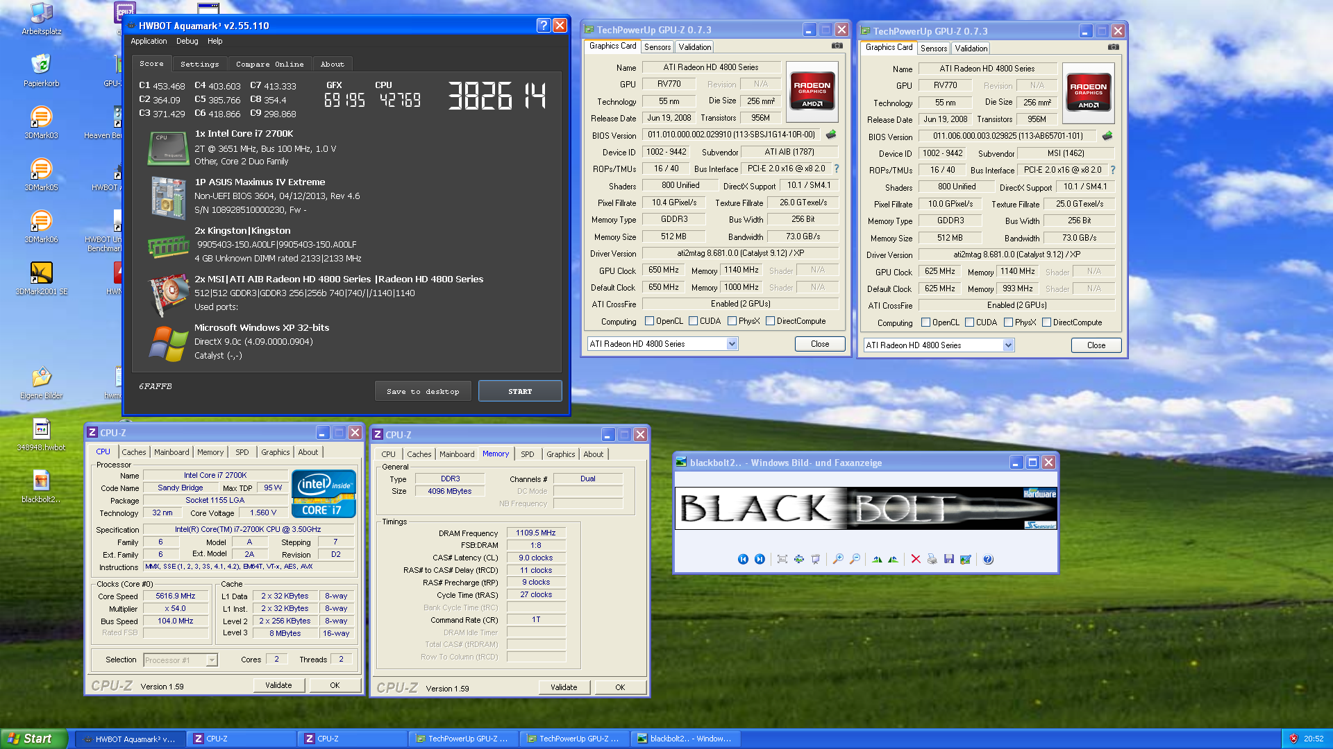Open Validation tab in right GPU-Z window
The image size is (1333, 749).
[x=971, y=49]
